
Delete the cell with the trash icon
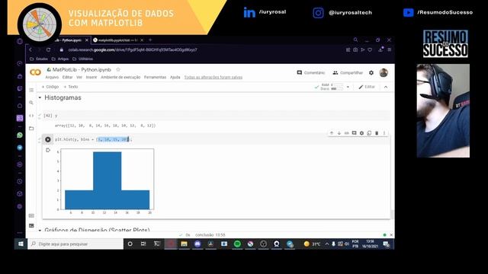point(377,133)
